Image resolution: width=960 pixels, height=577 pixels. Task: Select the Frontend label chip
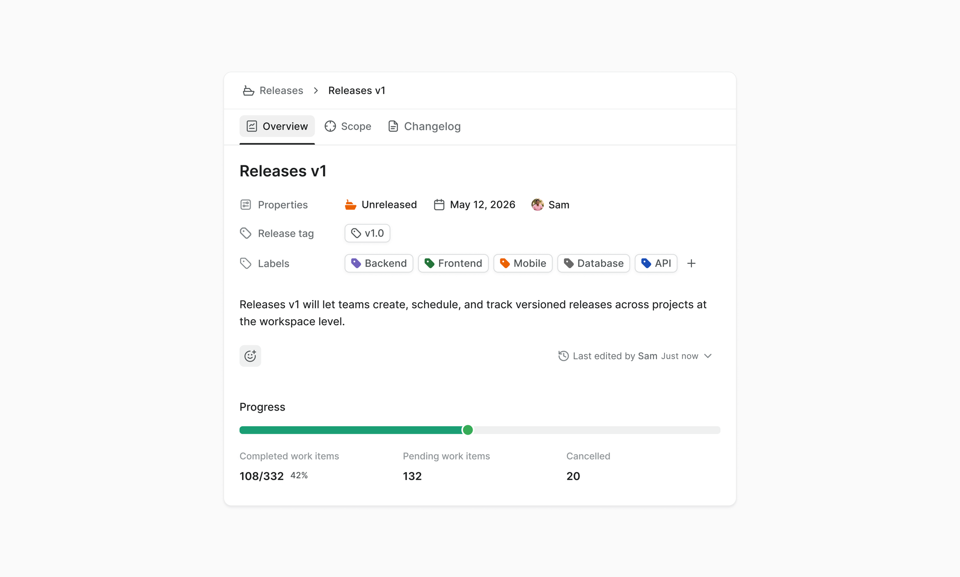453,263
